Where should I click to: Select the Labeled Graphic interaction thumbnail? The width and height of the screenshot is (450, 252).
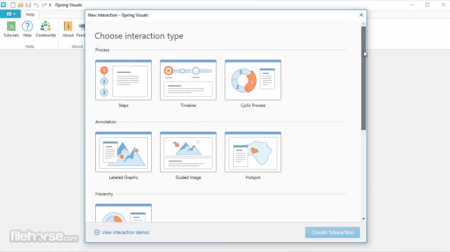pos(124,152)
